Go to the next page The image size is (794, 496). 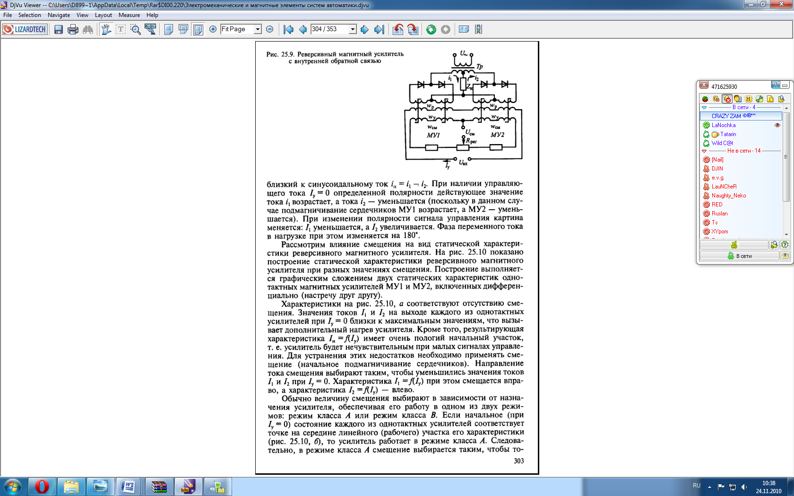pos(364,29)
